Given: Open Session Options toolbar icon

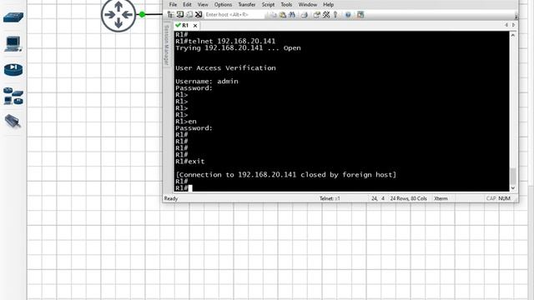Looking at the screenshot, I should pyautogui.click(x=317, y=15).
